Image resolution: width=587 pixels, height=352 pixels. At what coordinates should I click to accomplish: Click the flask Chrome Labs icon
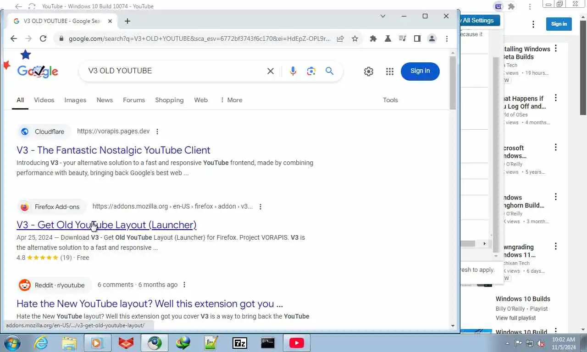pos(388,39)
